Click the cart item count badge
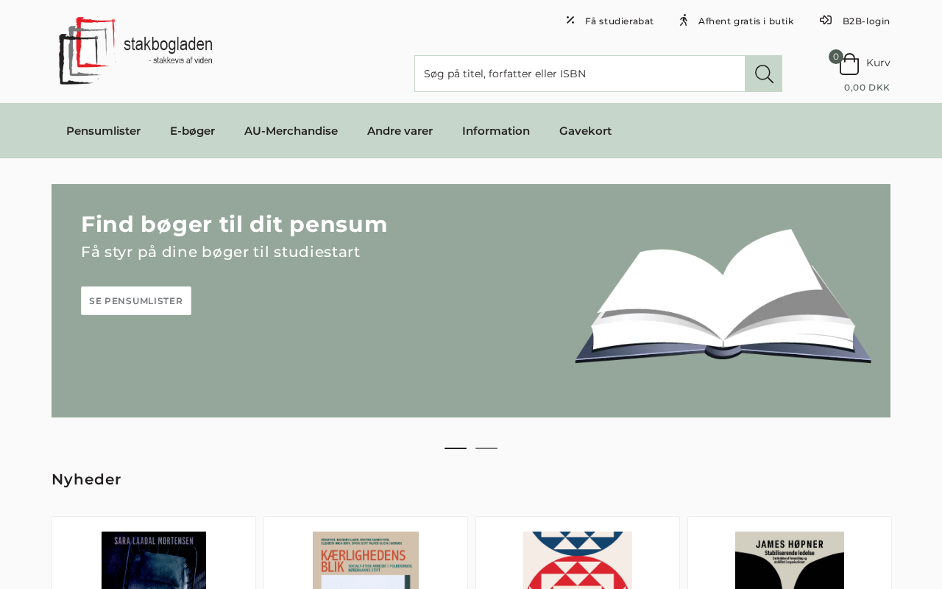This screenshot has height=589, width=942. 836,57
